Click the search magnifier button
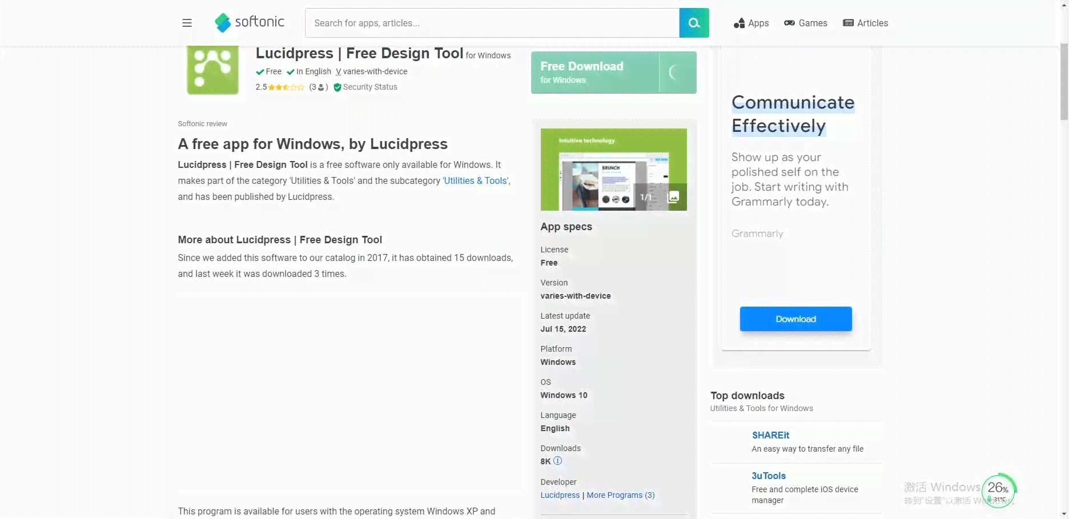The width and height of the screenshot is (1069, 519). pos(694,23)
